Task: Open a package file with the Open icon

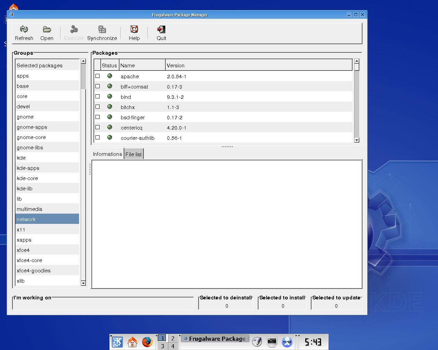Action: [x=47, y=29]
